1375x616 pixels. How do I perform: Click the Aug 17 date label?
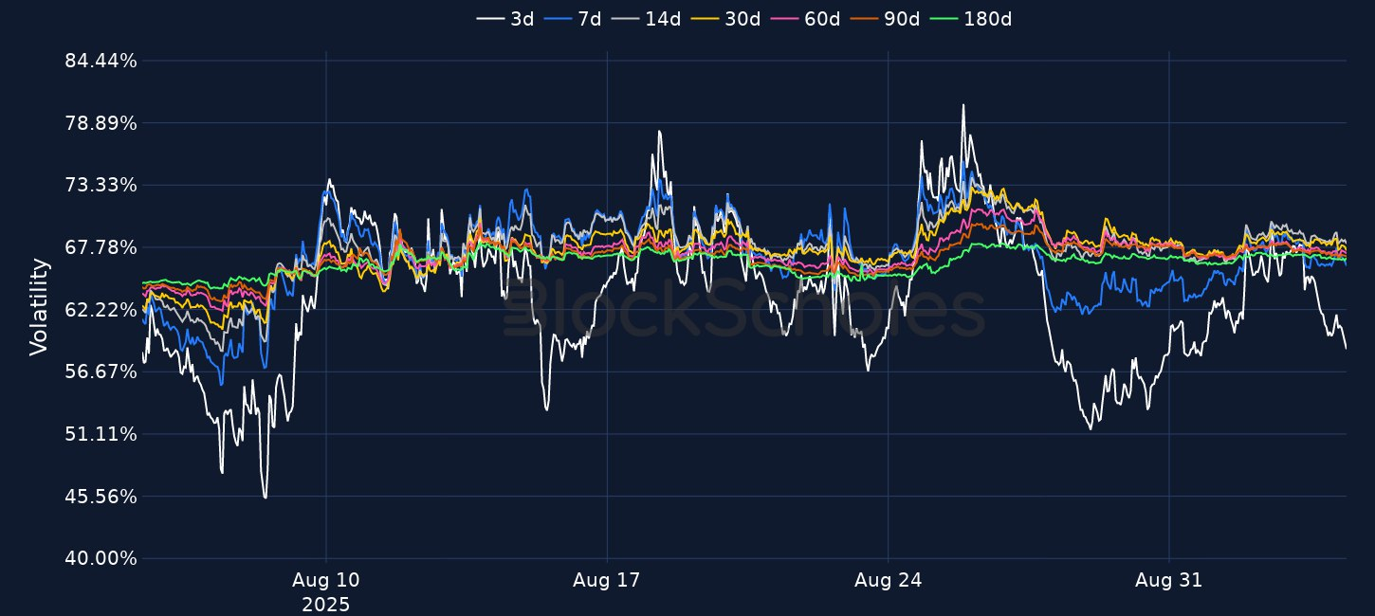click(x=607, y=581)
